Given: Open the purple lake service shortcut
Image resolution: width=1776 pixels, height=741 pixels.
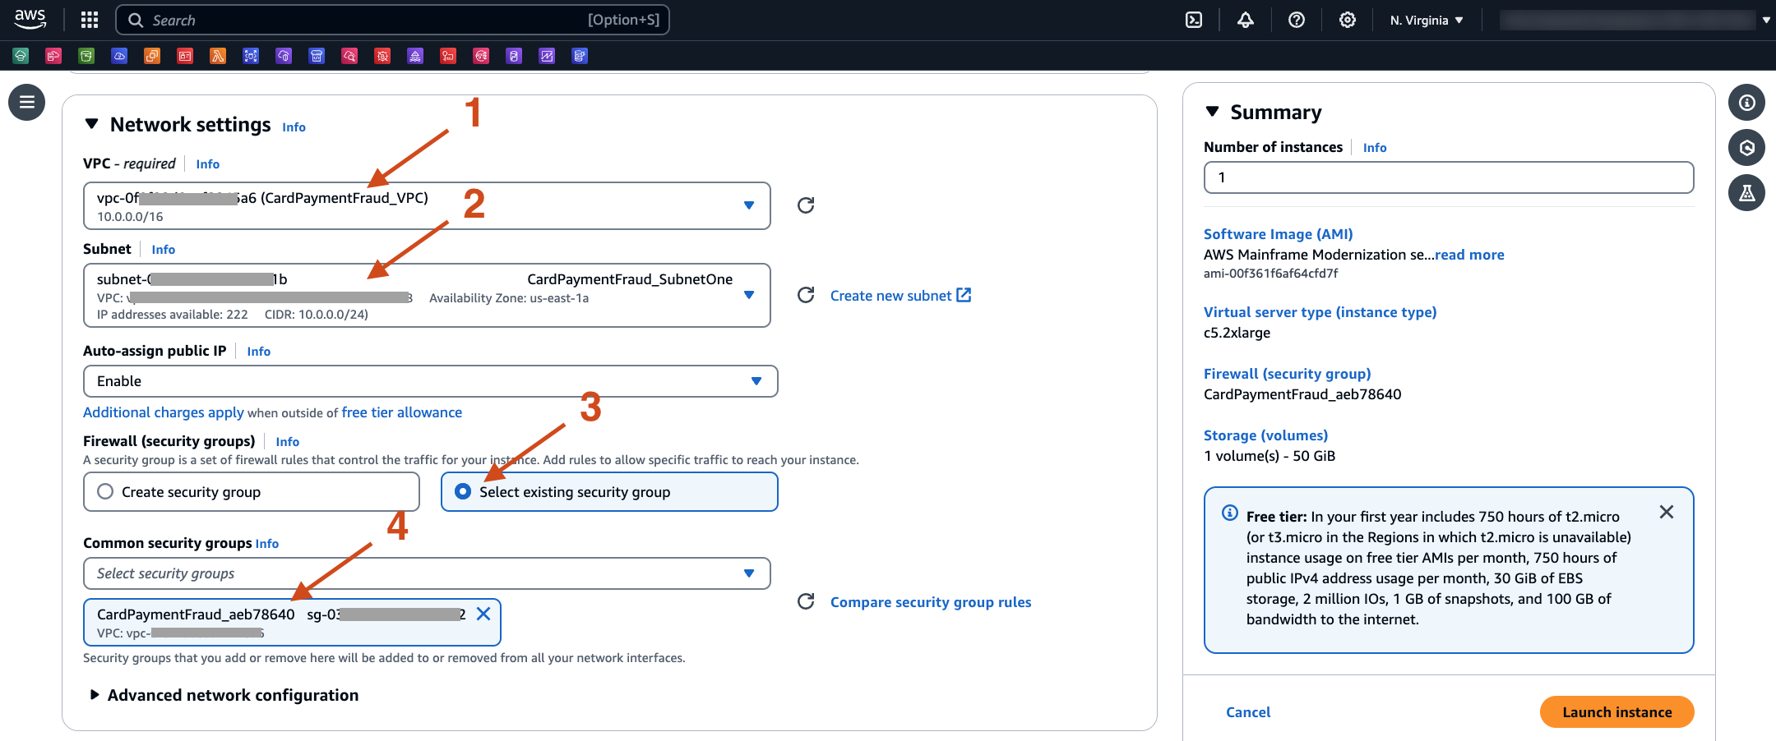Looking at the screenshot, I should click(x=415, y=56).
